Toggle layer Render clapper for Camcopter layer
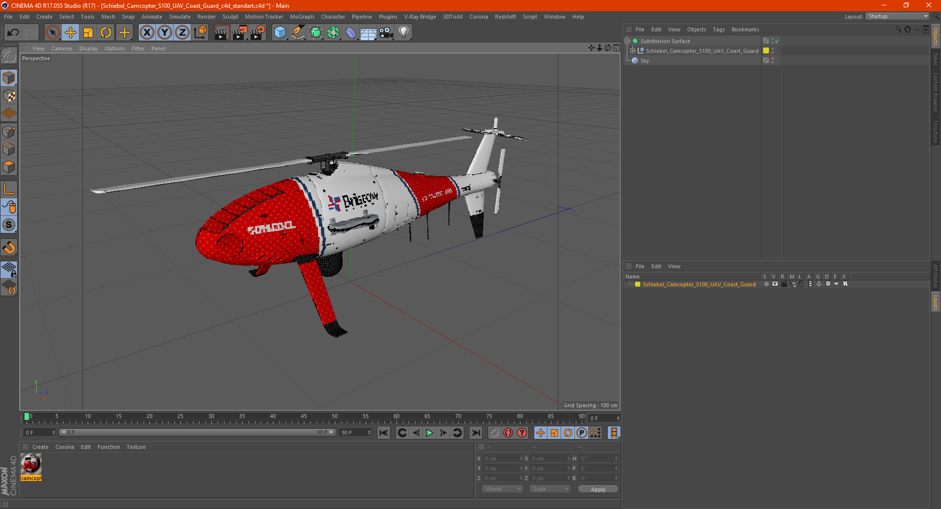The width and height of the screenshot is (941, 509). click(x=784, y=284)
